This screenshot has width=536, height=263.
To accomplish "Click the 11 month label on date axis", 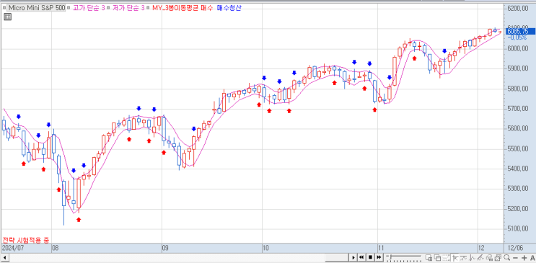I will 381,248.
